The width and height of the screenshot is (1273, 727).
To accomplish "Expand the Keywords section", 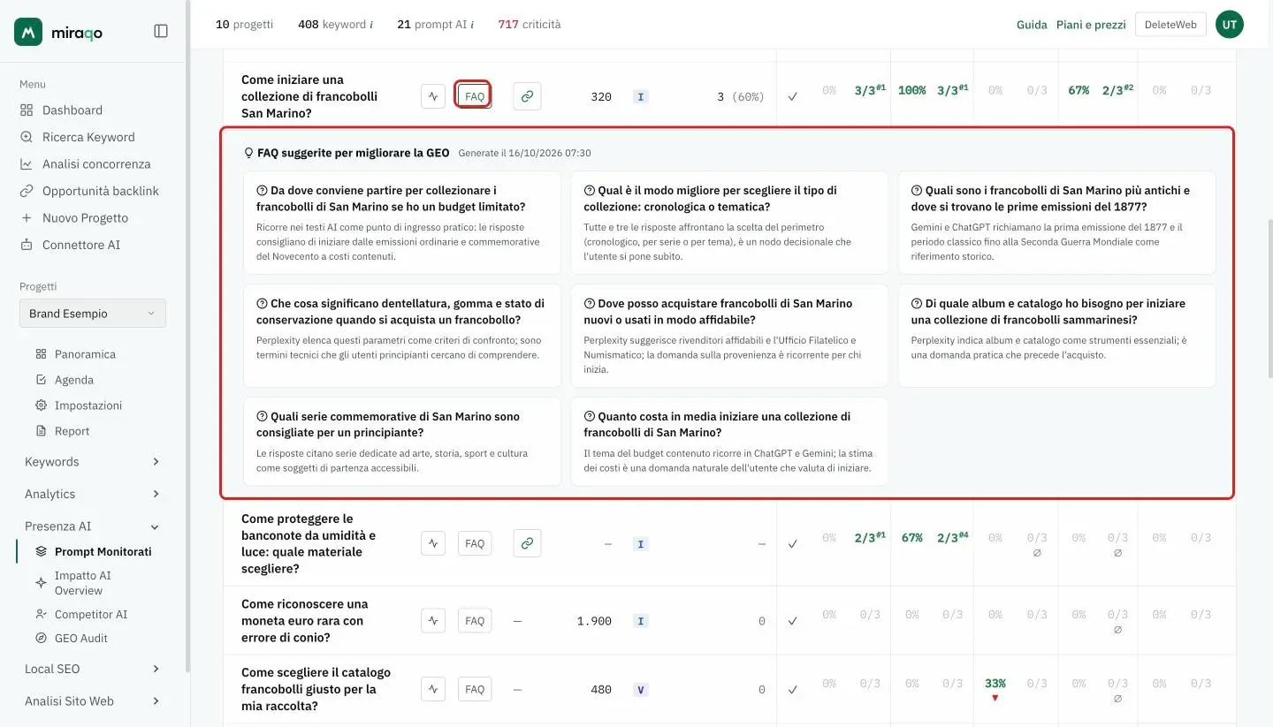I will 93,461.
